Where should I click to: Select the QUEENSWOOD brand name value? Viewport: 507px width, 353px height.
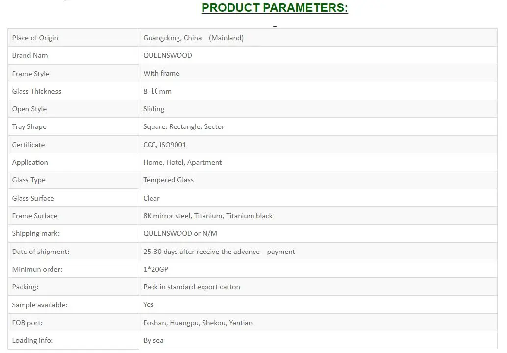pos(168,55)
